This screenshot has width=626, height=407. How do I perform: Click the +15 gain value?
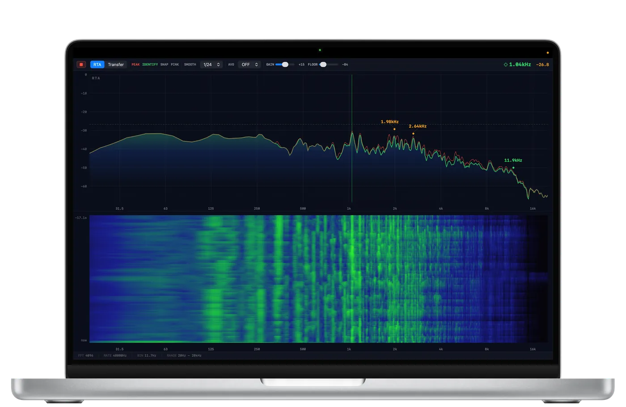301,64
